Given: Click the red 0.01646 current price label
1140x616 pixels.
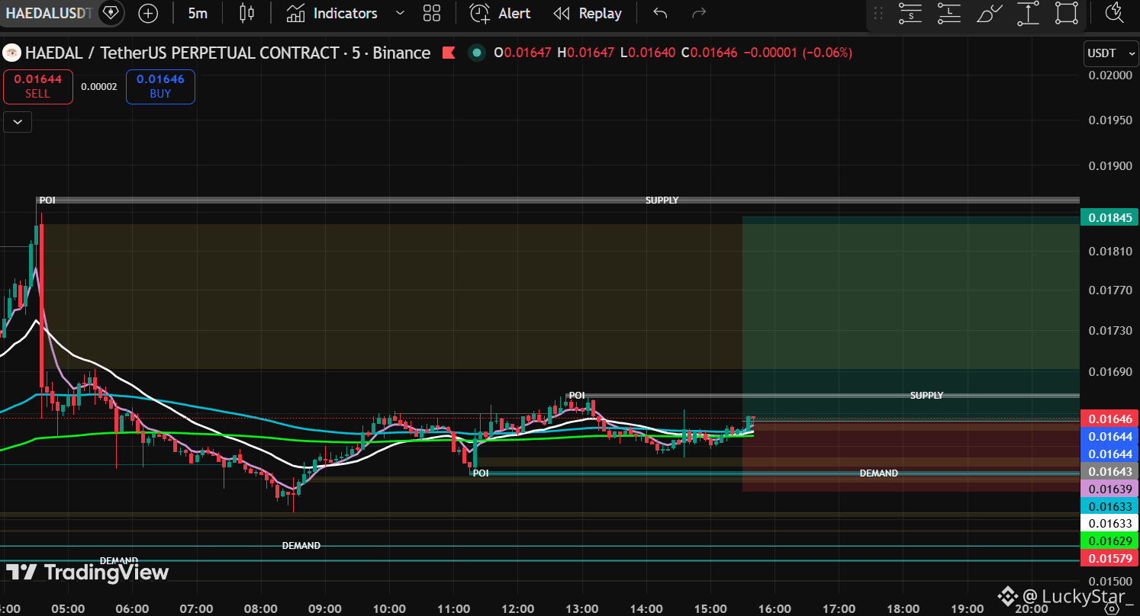Looking at the screenshot, I should point(1110,419).
